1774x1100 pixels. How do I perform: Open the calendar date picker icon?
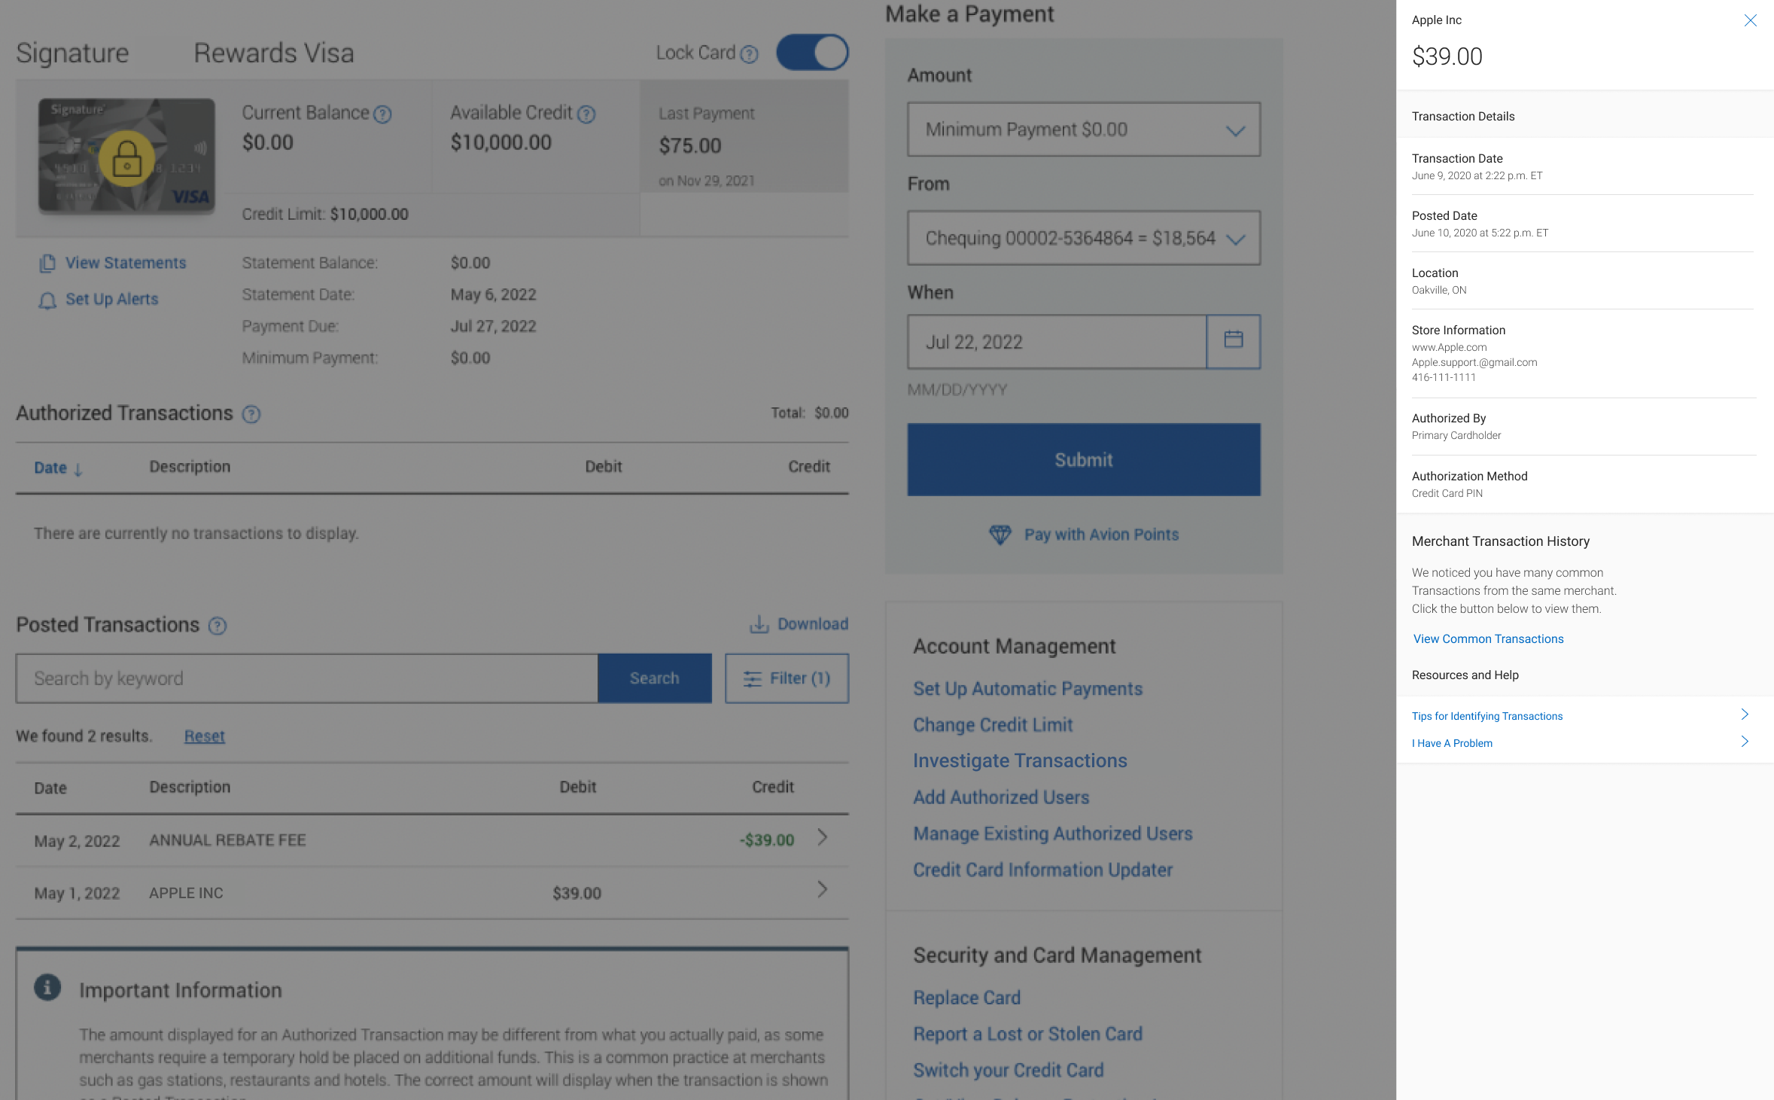coord(1233,341)
